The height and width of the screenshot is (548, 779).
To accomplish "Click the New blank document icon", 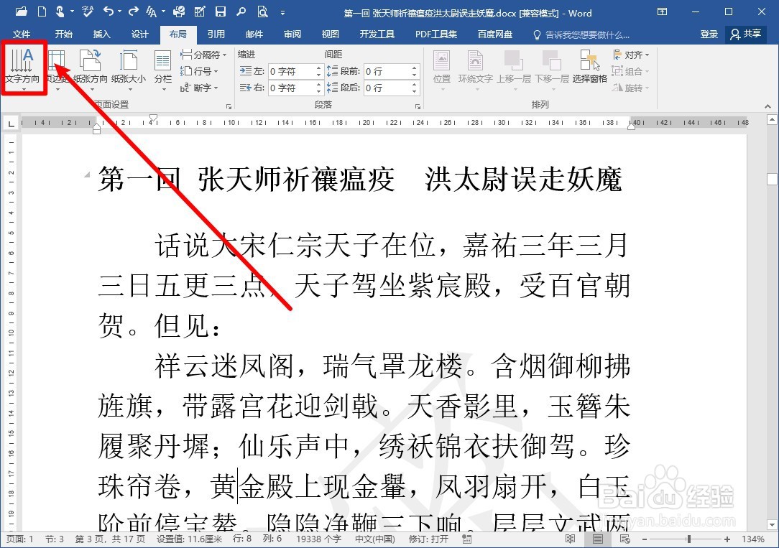I will [x=42, y=11].
